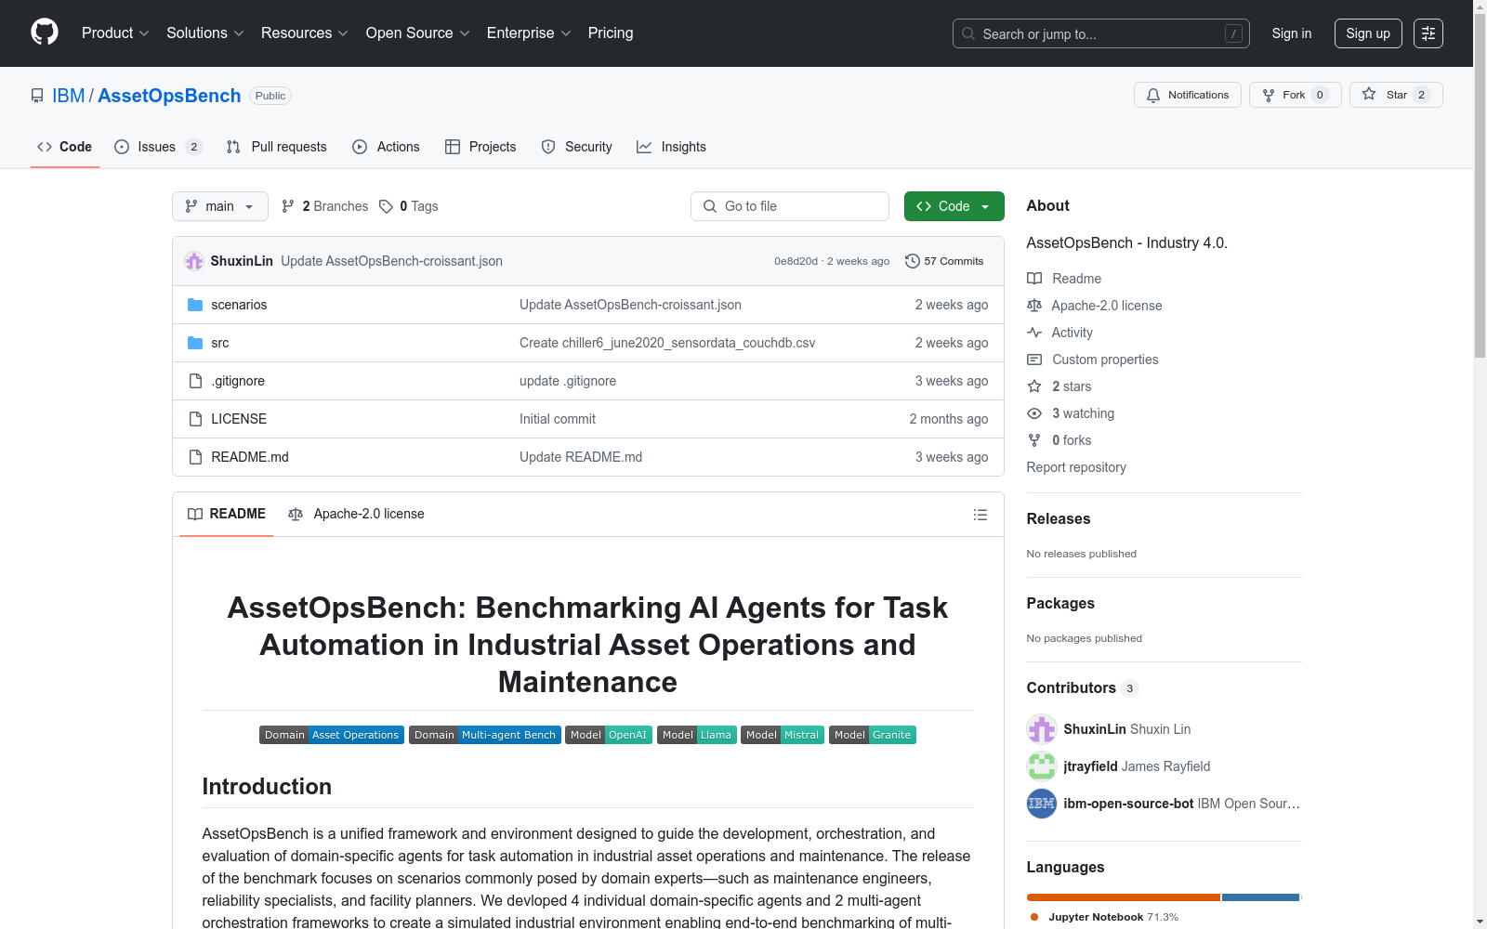Open the main branch selector dropdown
The height and width of the screenshot is (929, 1487).
[220, 206]
